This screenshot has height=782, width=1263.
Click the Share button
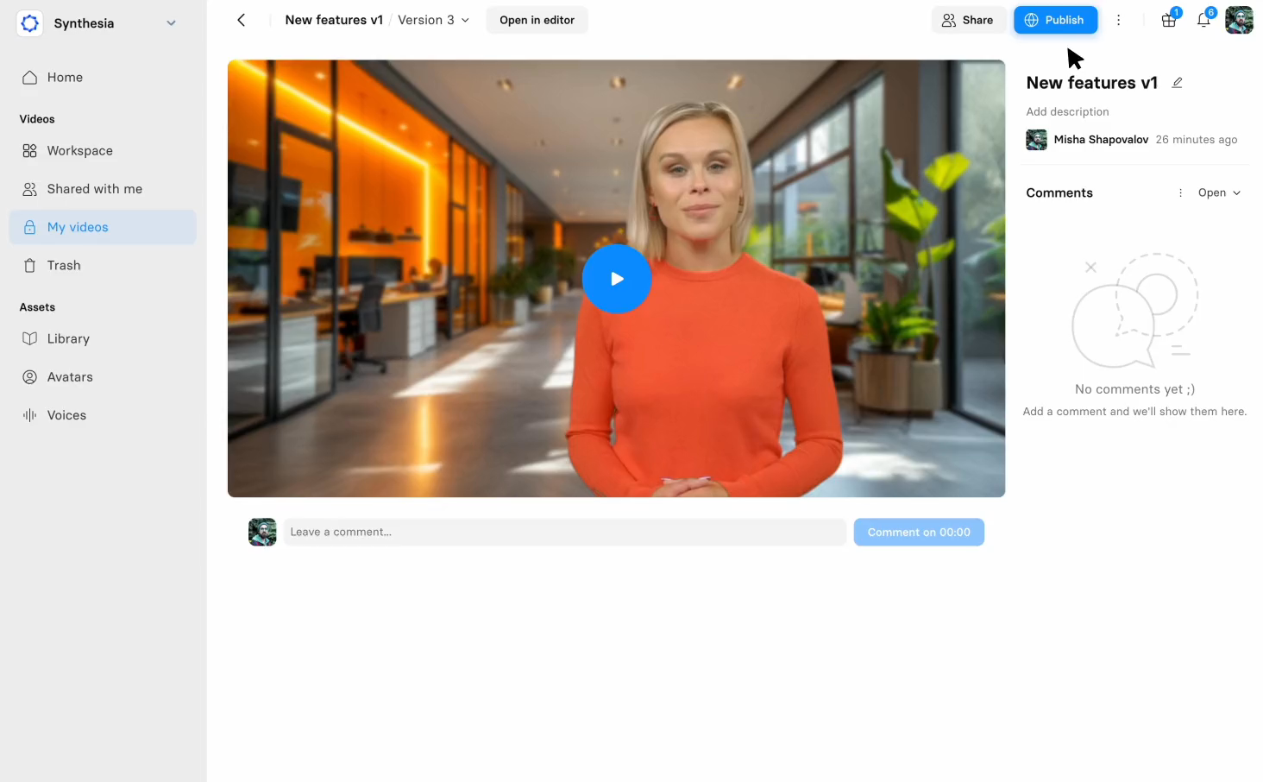coord(967,20)
